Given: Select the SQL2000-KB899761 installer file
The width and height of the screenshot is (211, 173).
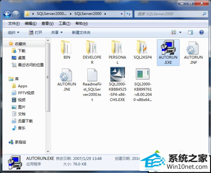Looking at the screenshot, I should click(143, 85).
